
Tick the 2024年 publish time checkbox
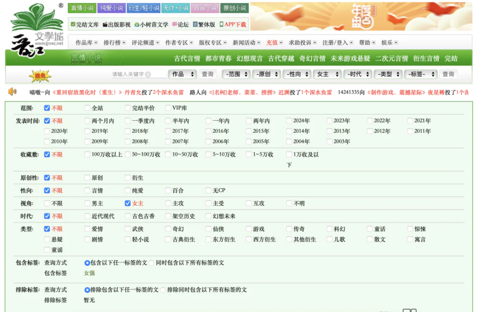(x=289, y=121)
